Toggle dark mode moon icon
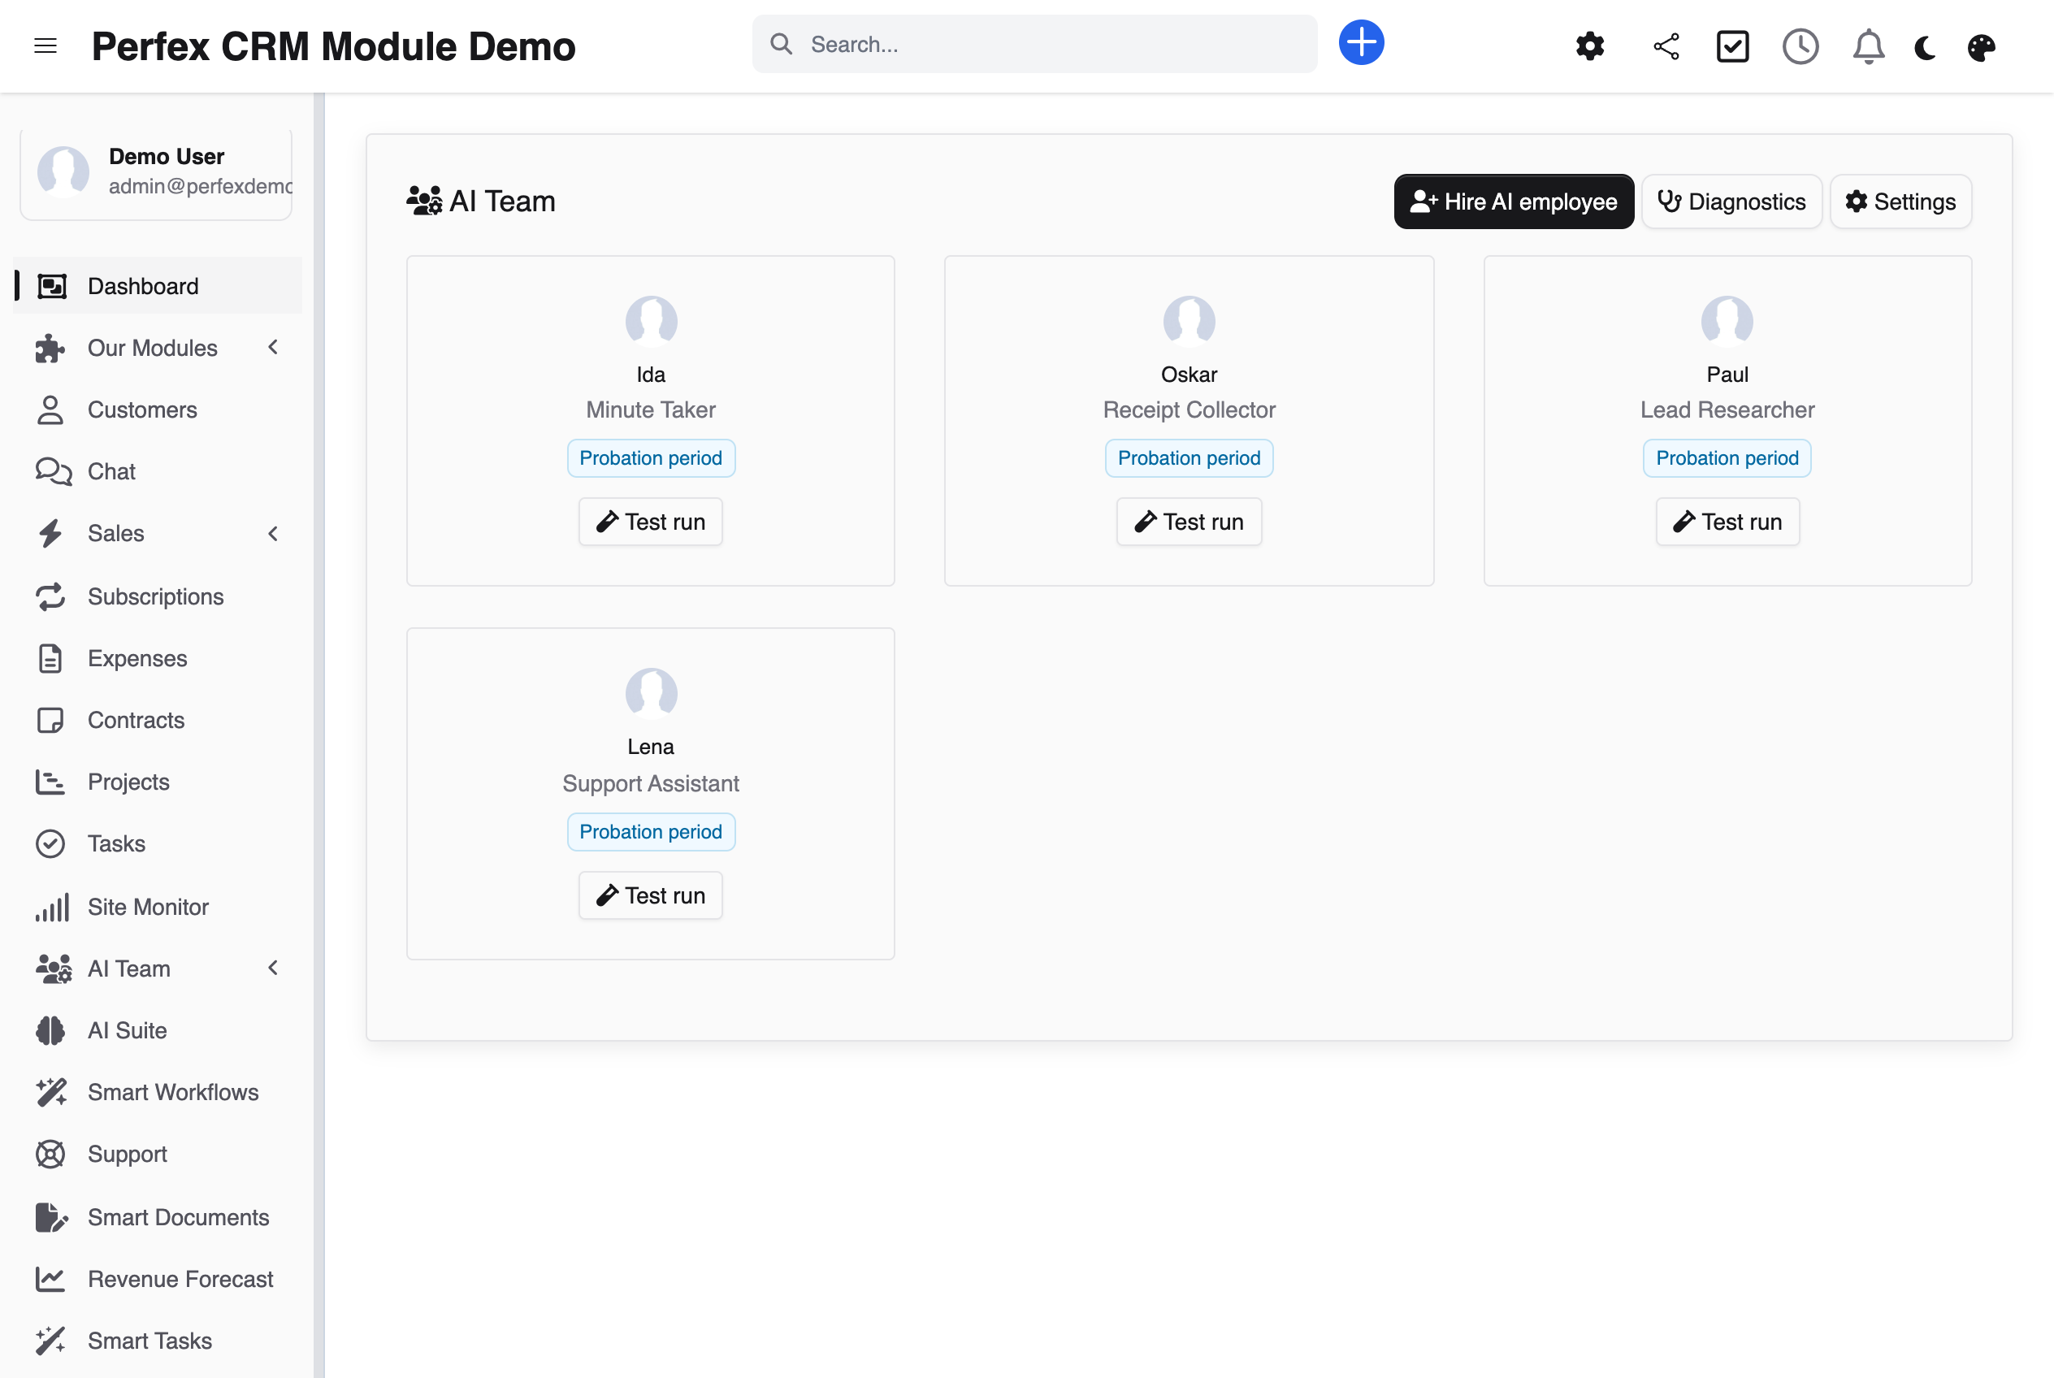This screenshot has width=2054, height=1378. 1925,46
